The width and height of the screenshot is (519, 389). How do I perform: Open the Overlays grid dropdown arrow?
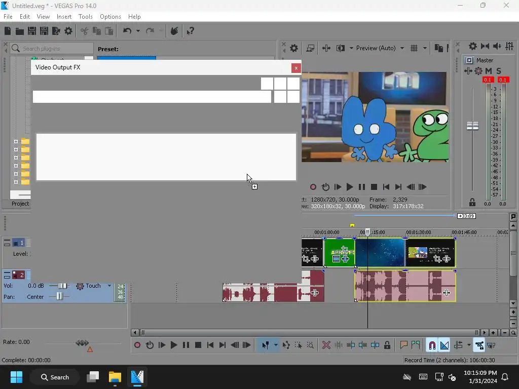[x=425, y=48]
